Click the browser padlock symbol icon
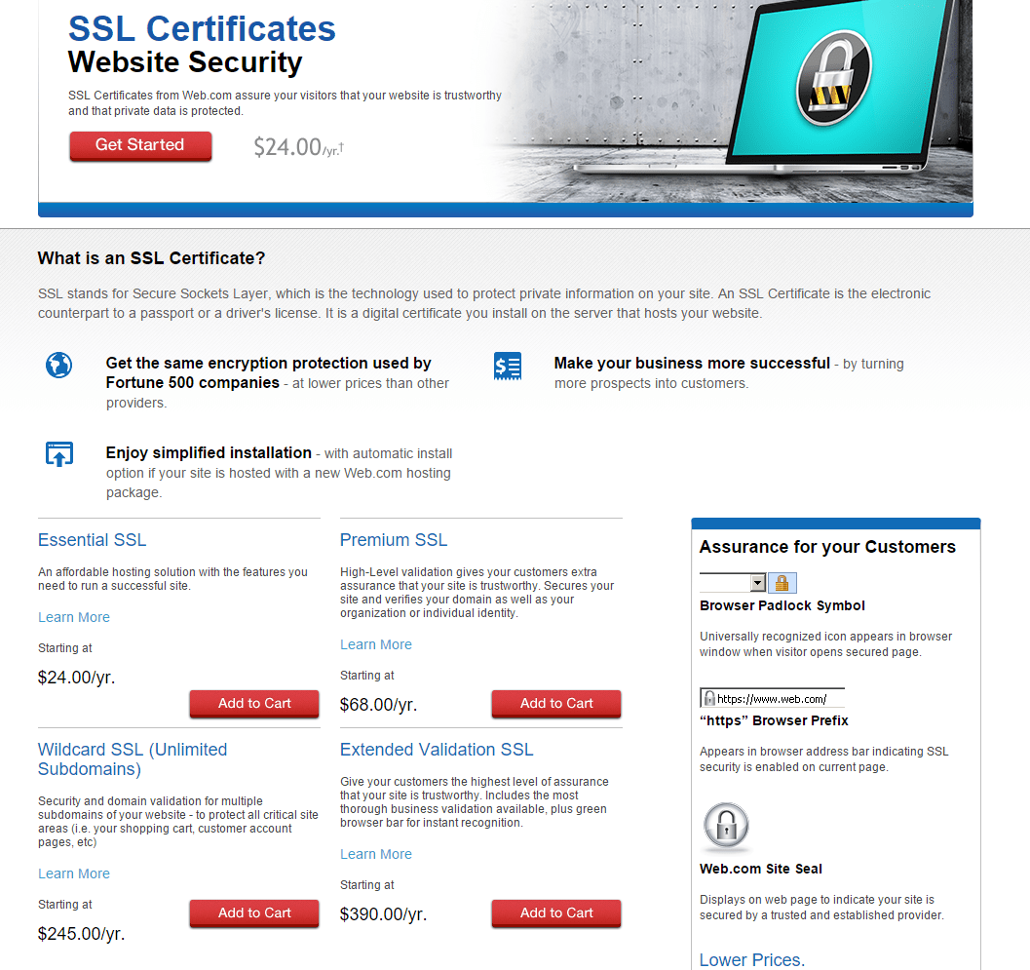1030x970 pixels. pos(782,583)
